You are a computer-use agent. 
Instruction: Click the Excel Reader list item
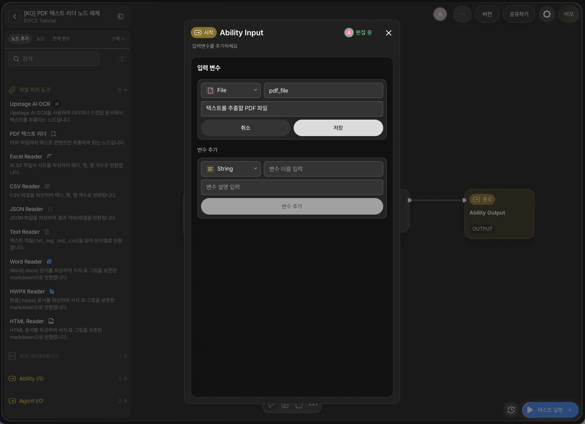tap(68, 164)
